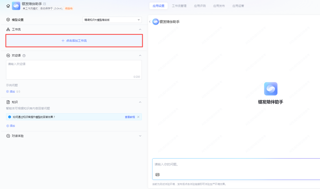Viewport: 320px width, 189px height.
Task: Click the 请输入欢迎语 text area
Action: pyautogui.click(x=74, y=69)
